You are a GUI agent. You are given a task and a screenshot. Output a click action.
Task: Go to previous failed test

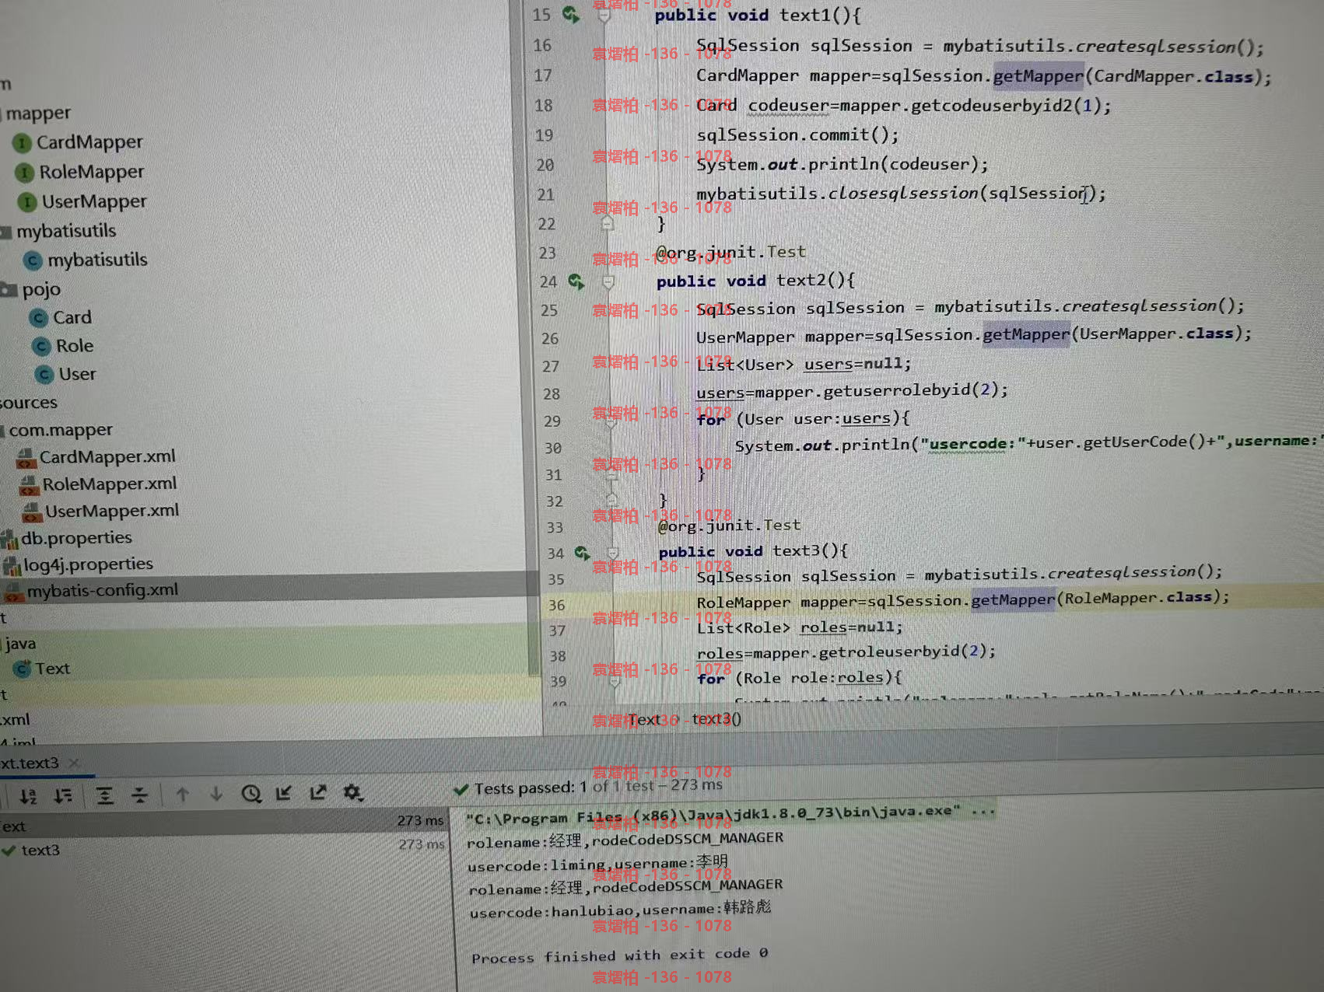[x=182, y=794]
